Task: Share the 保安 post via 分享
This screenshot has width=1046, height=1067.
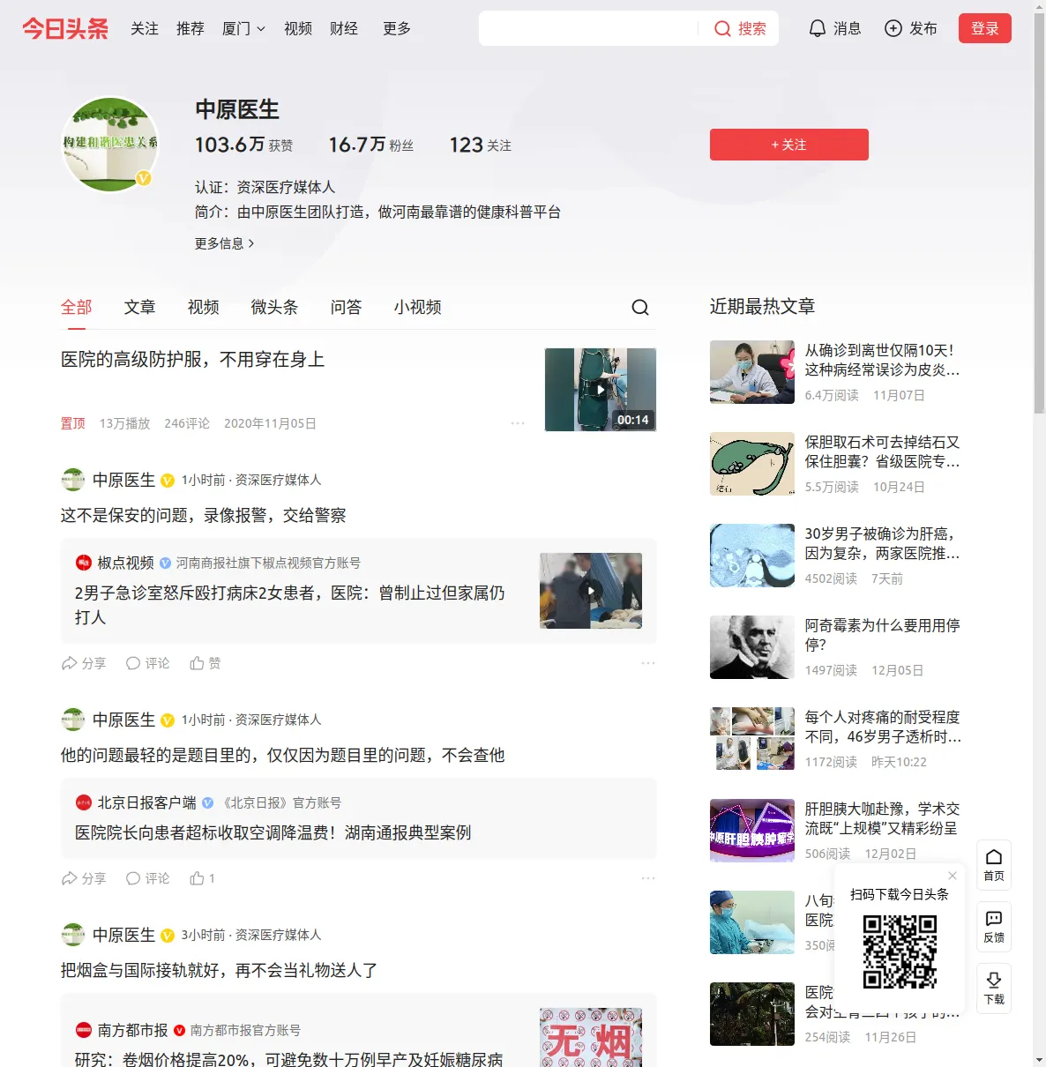Action: (x=84, y=663)
